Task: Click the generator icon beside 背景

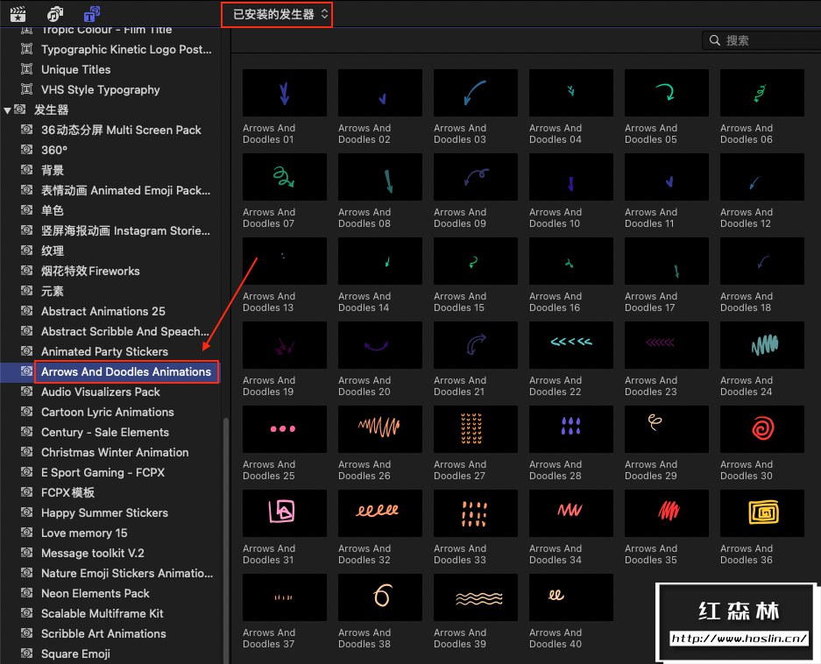Action: 26,170
